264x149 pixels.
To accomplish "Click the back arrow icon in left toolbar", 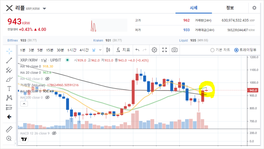I will click(x=9, y=117).
